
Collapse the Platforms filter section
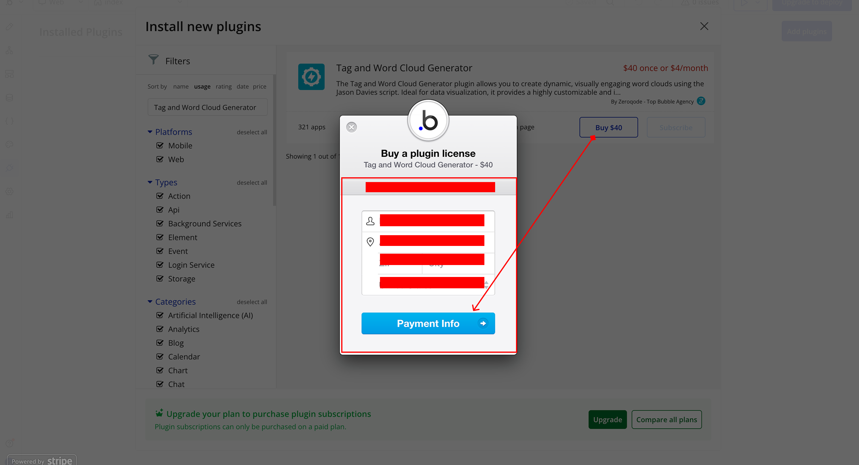[150, 132]
